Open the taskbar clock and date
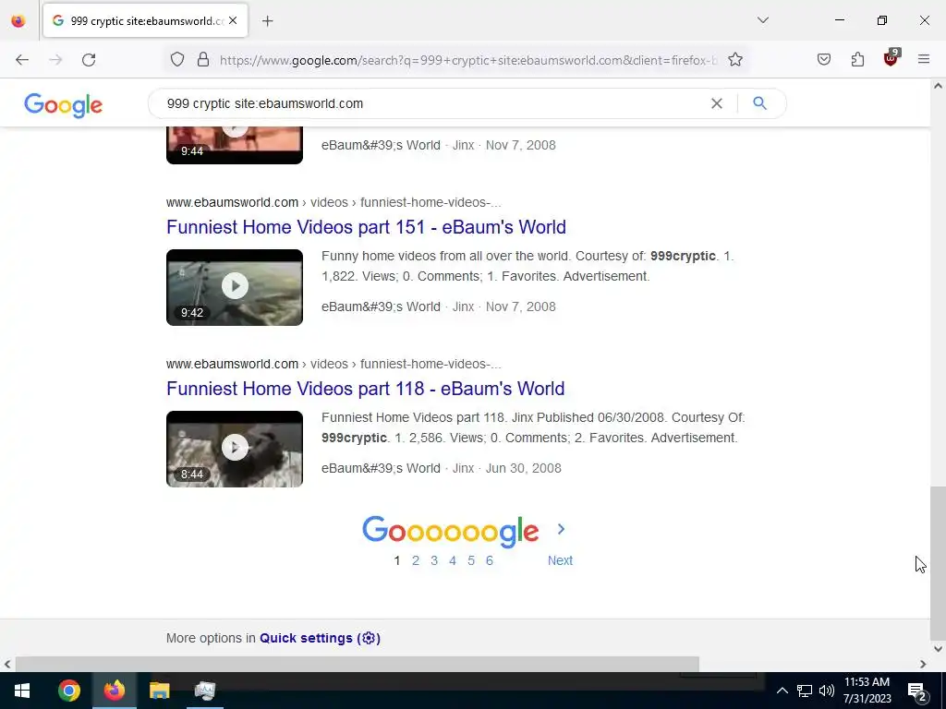The image size is (946, 709). [867, 691]
